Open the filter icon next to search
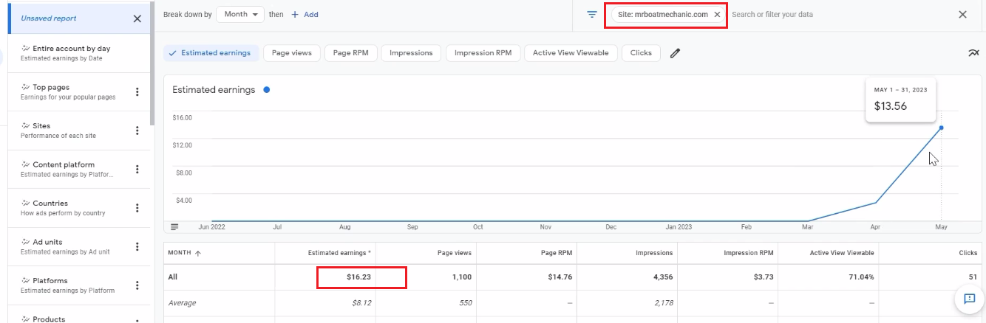Image resolution: width=986 pixels, height=323 pixels. (592, 15)
